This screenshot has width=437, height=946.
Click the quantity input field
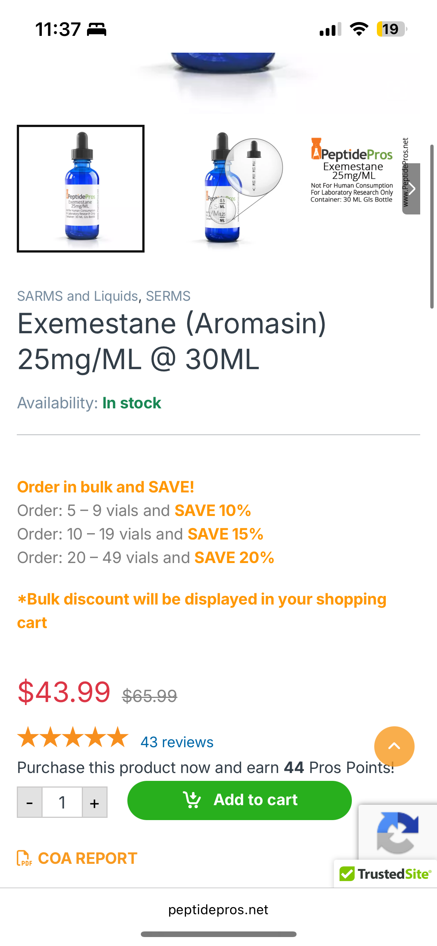click(62, 802)
